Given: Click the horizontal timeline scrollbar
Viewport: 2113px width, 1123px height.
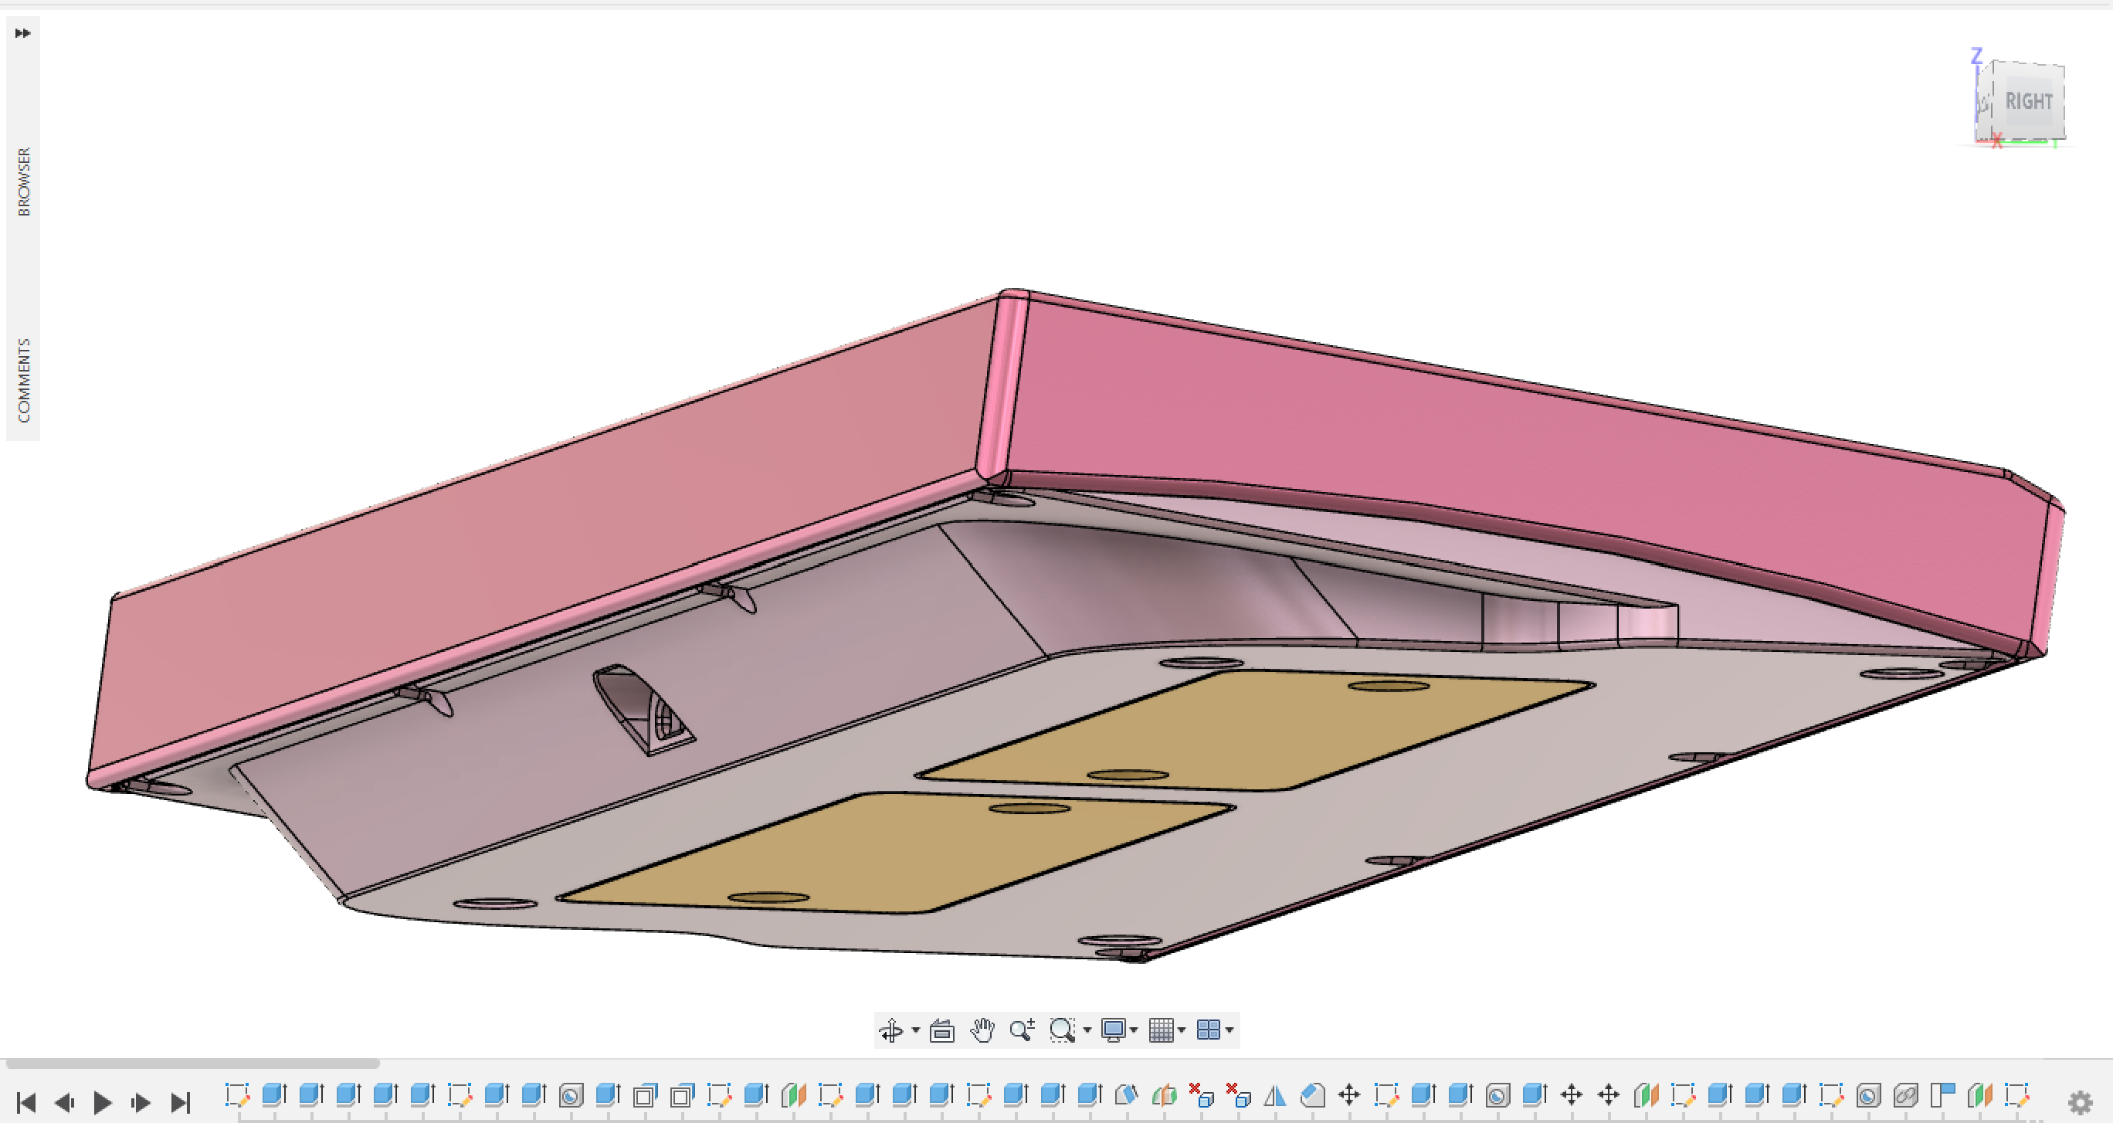Looking at the screenshot, I should [193, 1063].
